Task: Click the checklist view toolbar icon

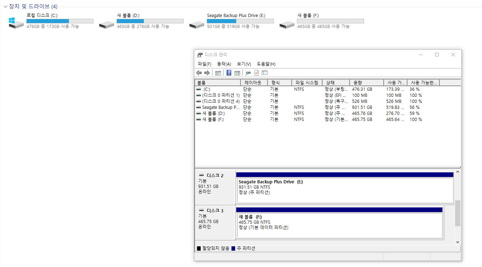Action: click(265, 73)
